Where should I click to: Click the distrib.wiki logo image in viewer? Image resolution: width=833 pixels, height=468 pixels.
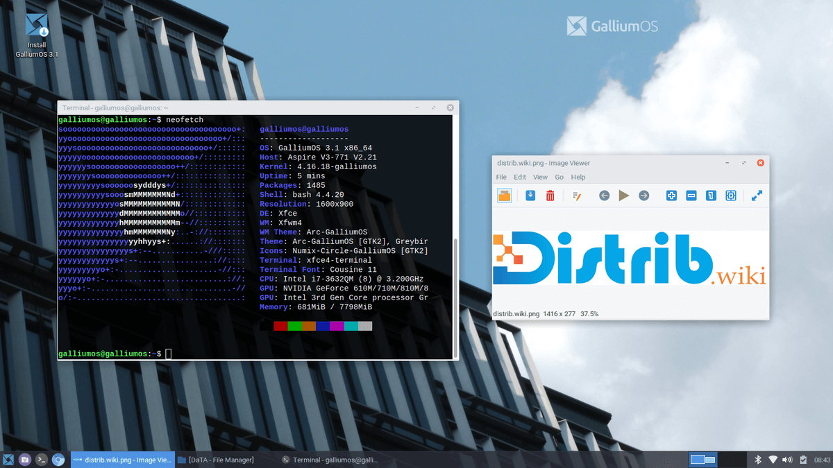tap(630, 258)
